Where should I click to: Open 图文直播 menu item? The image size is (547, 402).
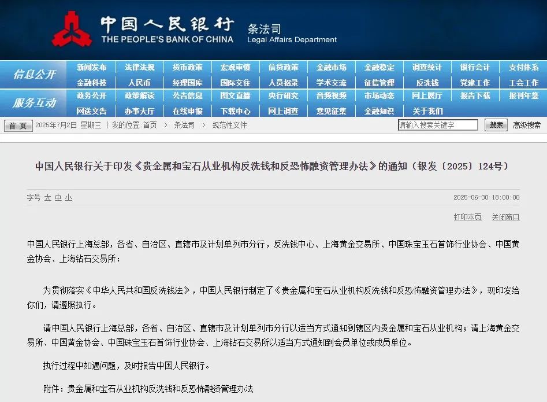click(x=235, y=95)
